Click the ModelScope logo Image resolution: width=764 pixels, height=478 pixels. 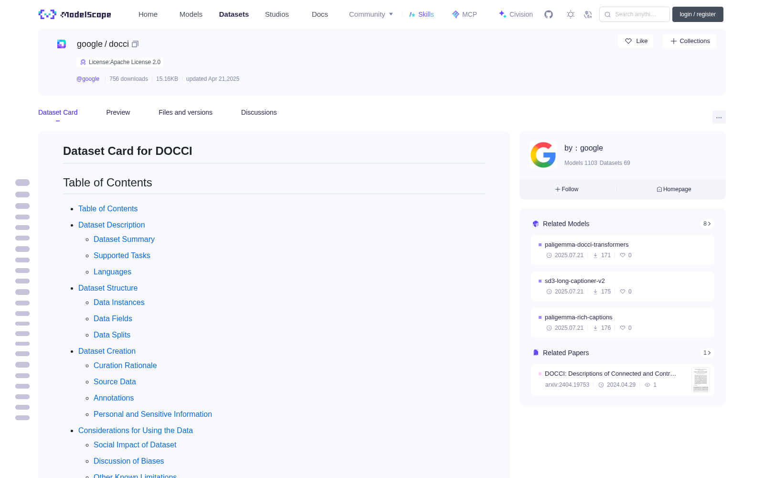[75, 14]
